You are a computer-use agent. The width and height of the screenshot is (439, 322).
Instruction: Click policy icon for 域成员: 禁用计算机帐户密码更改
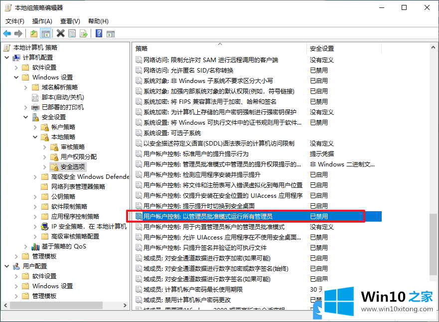click(139, 300)
